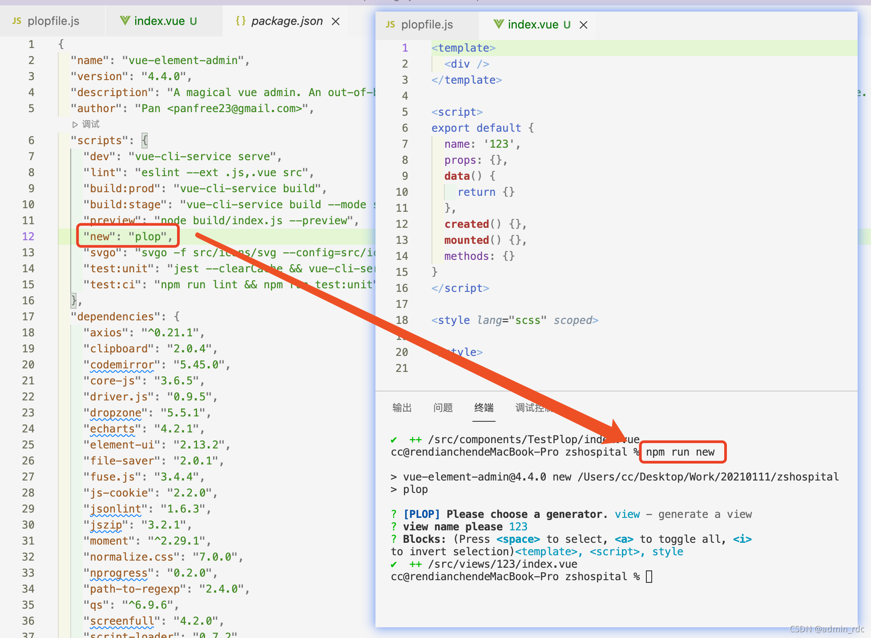Switch to the package.json editor tab
This screenshot has height=638, width=871.
point(287,21)
